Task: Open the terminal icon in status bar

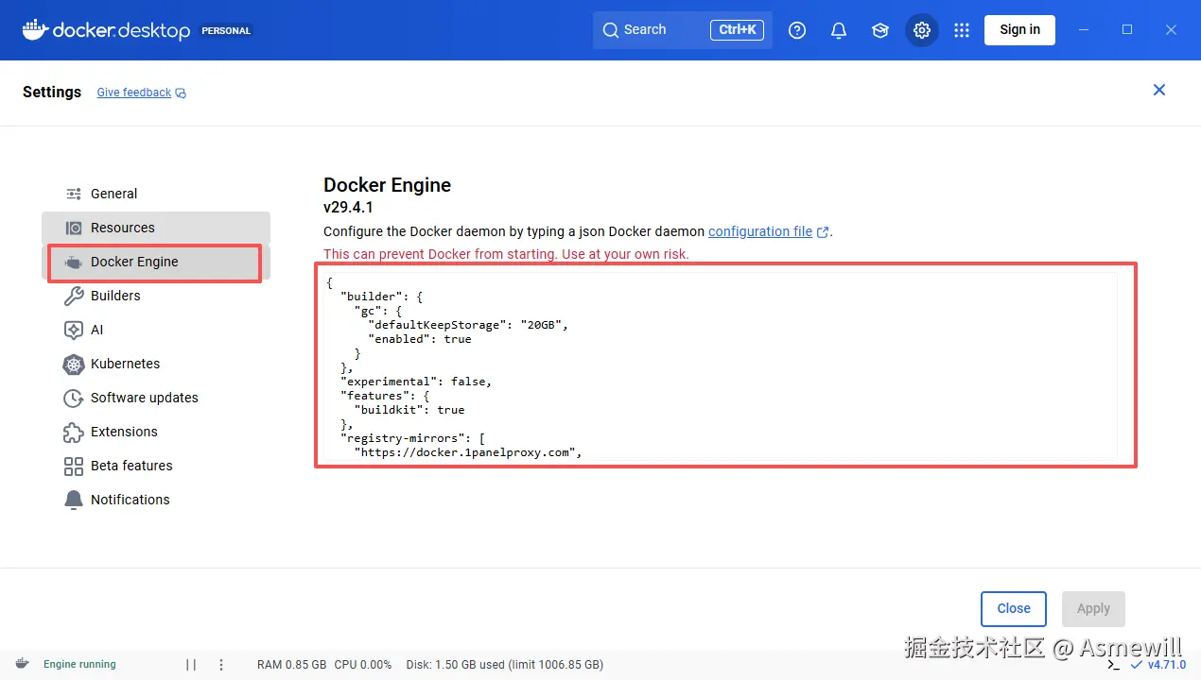Action: click(x=1114, y=665)
